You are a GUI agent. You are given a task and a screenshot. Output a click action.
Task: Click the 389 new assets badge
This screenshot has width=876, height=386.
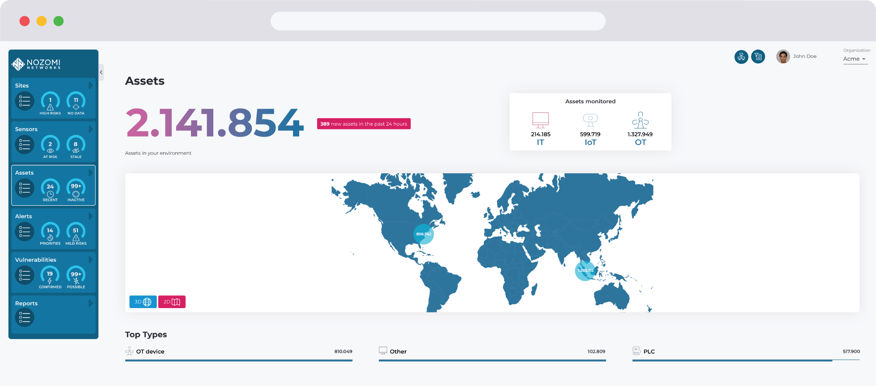point(364,124)
